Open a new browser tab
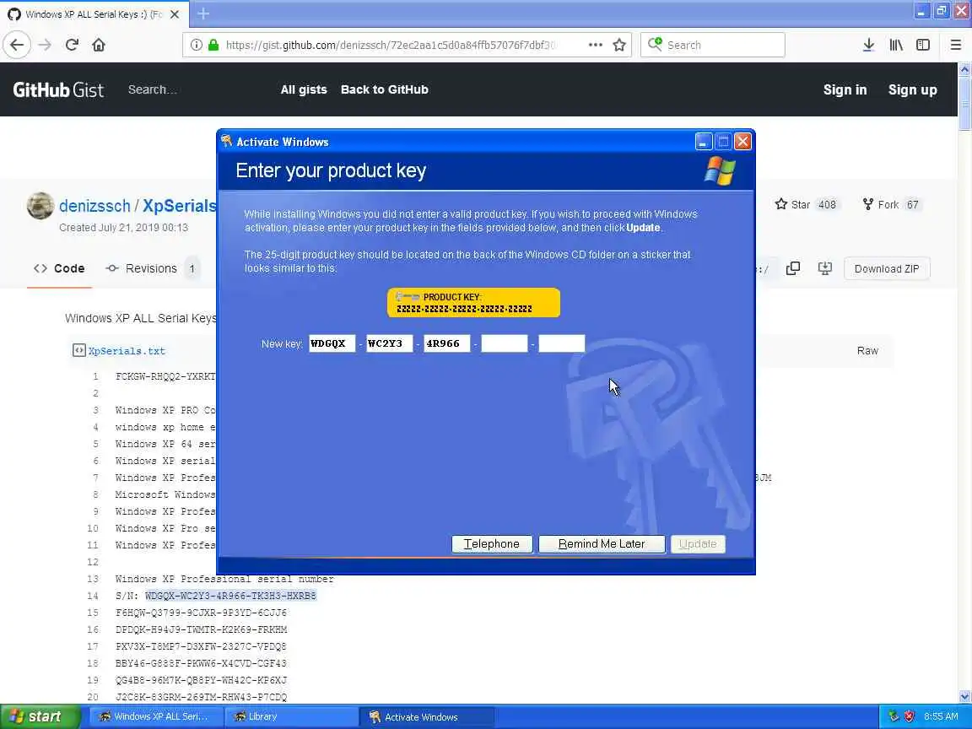The image size is (972, 729). coord(203,13)
